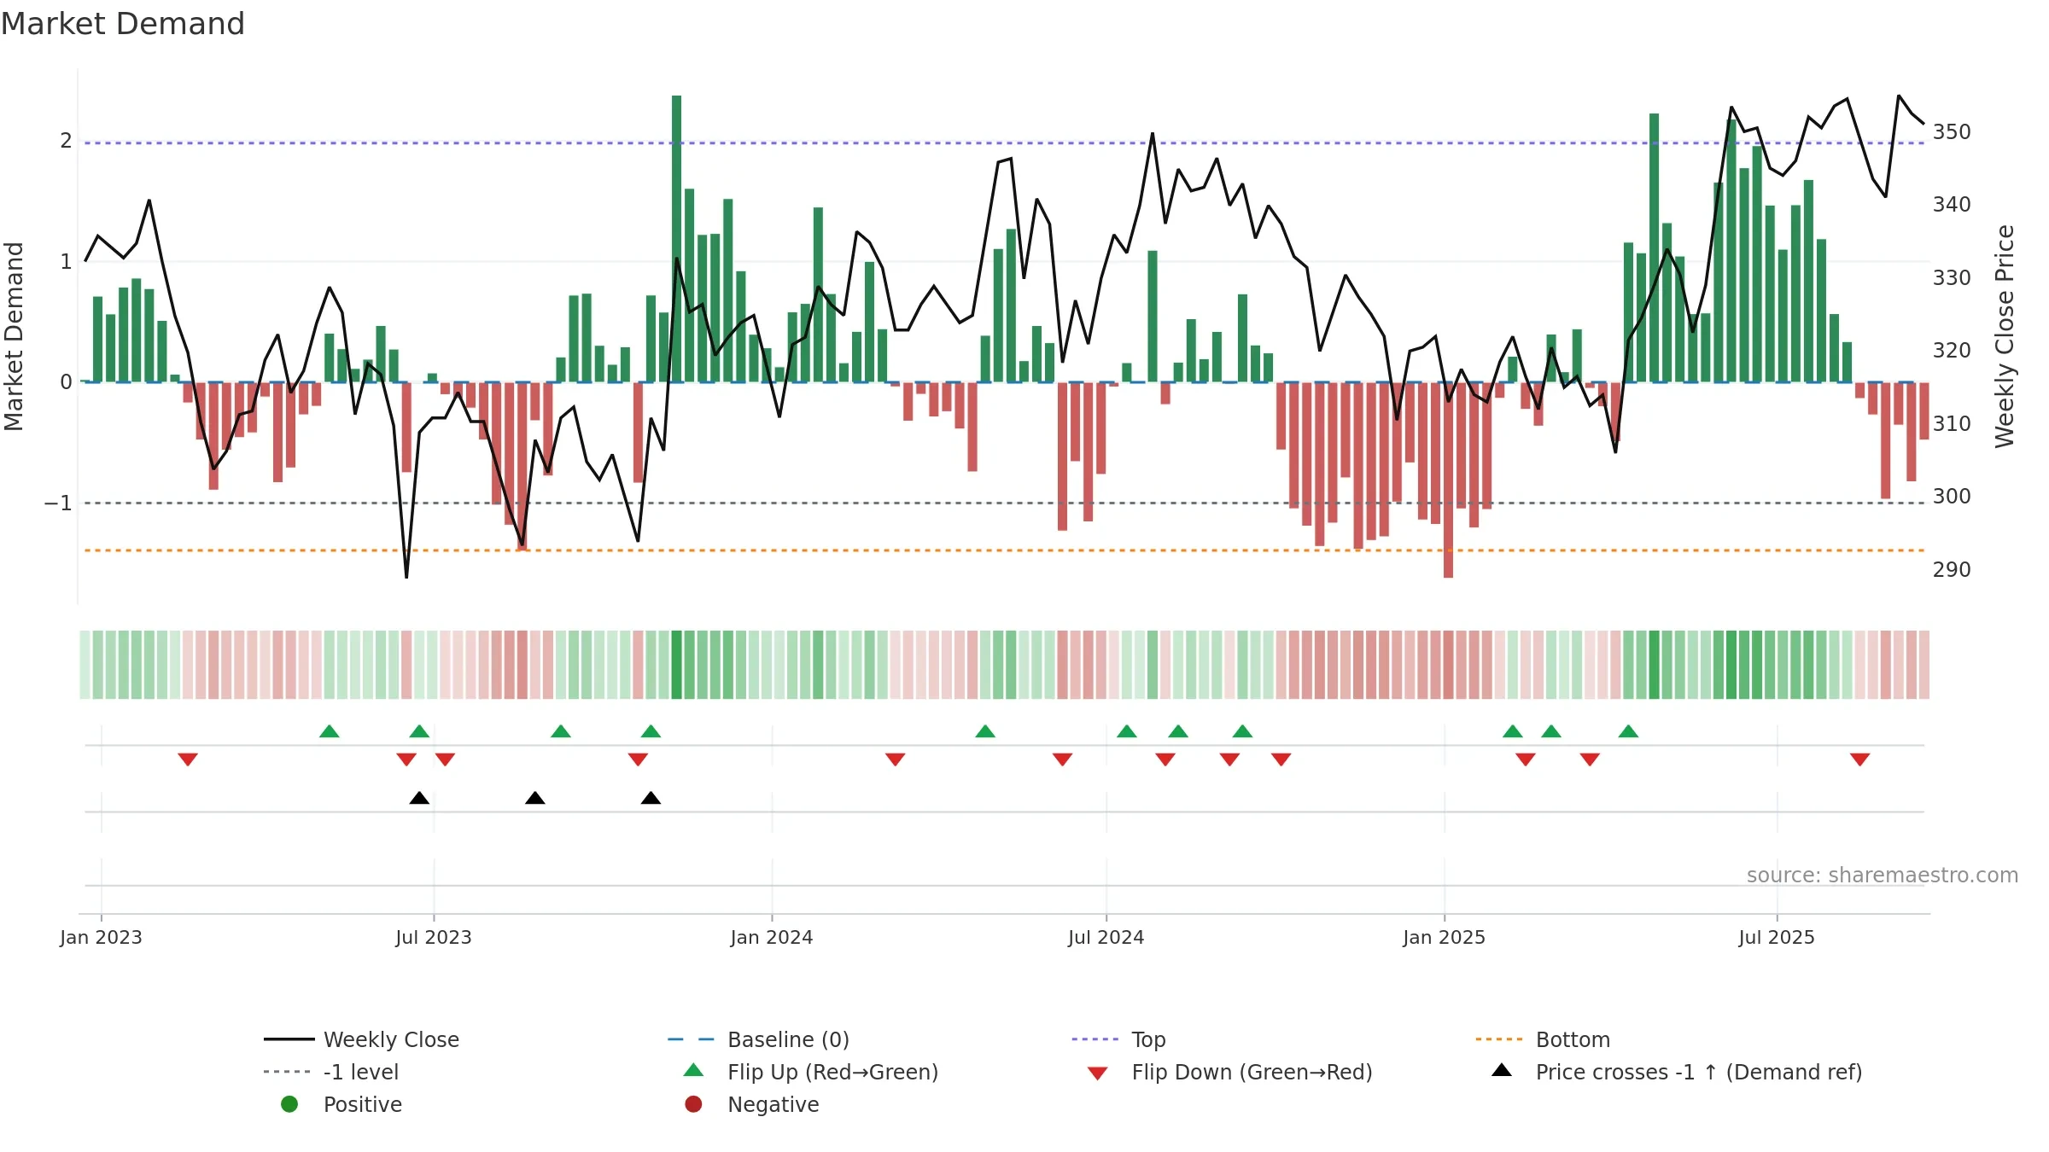Click the "Flip Down (Green→Red)" legend label

coord(1252,1072)
